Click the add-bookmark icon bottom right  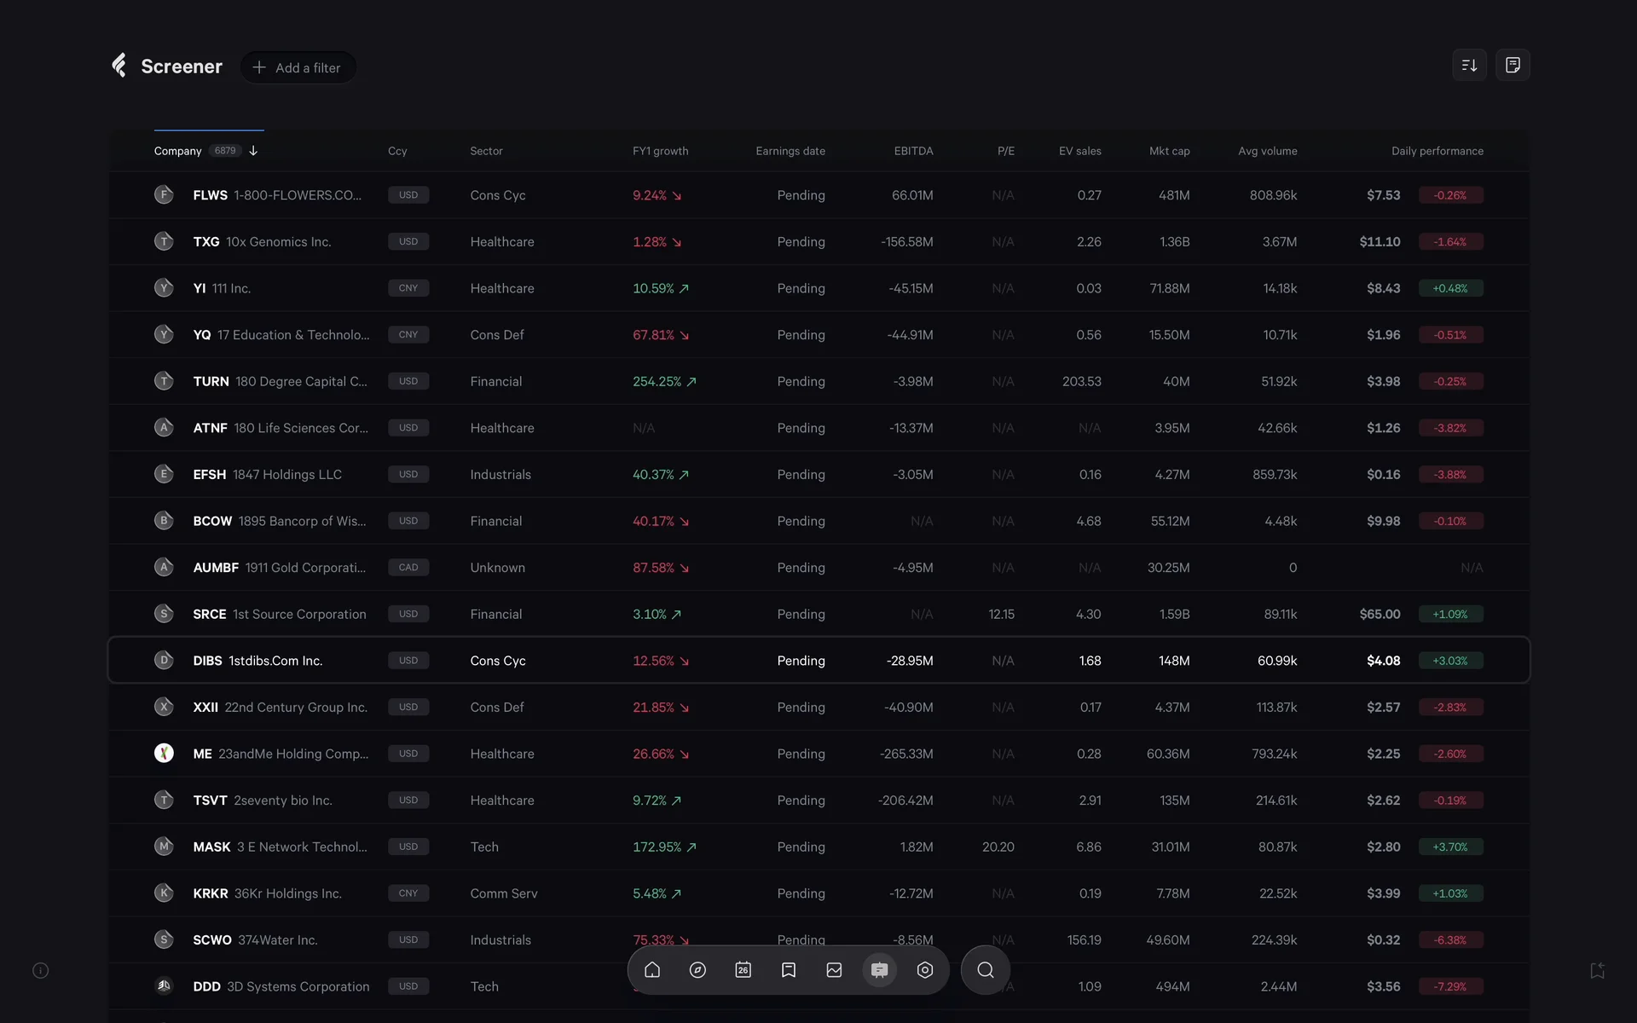[1597, 971]
